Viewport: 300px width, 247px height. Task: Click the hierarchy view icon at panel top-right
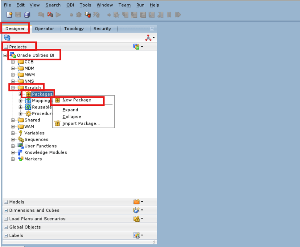(148, 38)
